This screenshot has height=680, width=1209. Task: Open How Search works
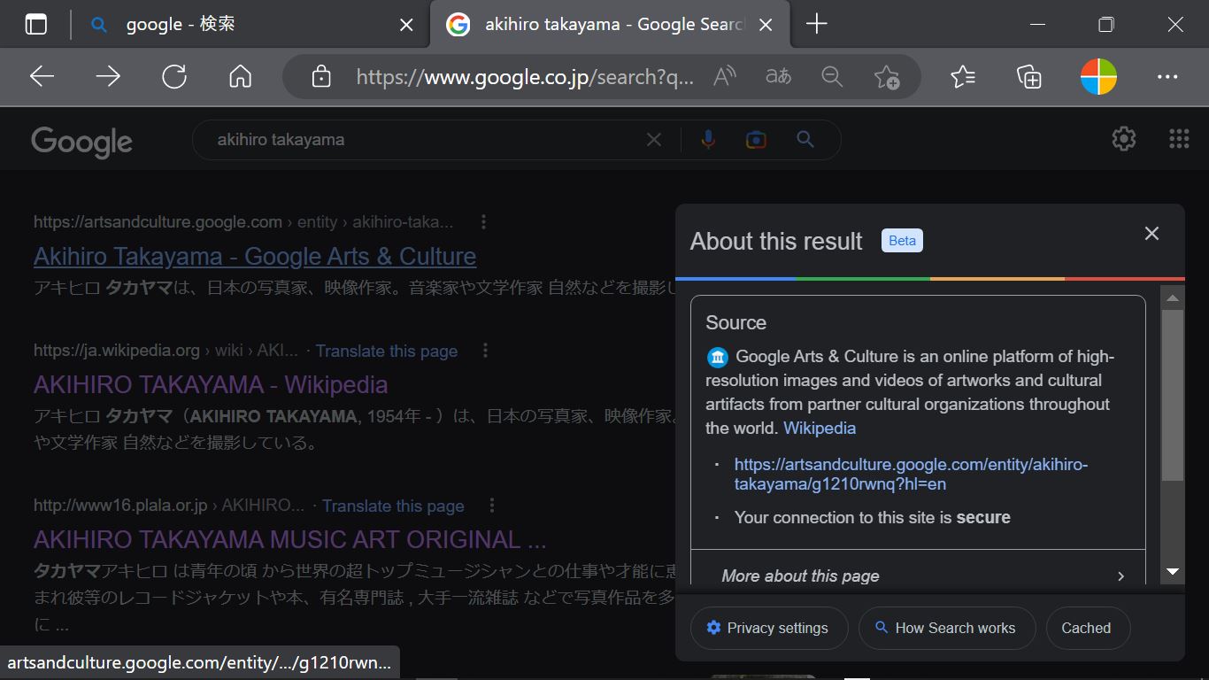click(947, 628)
